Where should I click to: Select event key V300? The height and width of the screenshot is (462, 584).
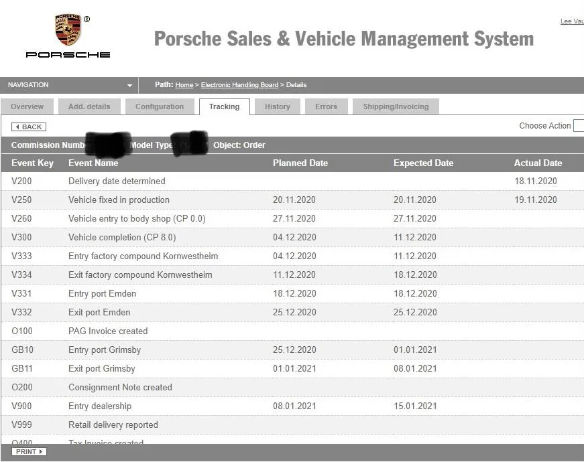click(x=21, y=237)
